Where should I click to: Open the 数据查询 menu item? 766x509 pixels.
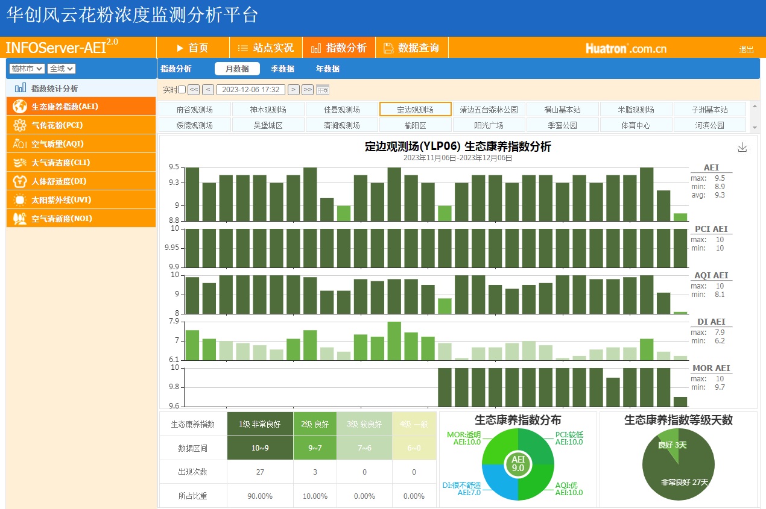pyautogui.click(x=411, y=48)
